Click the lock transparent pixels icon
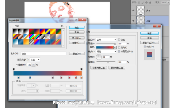 click(139, 2)
